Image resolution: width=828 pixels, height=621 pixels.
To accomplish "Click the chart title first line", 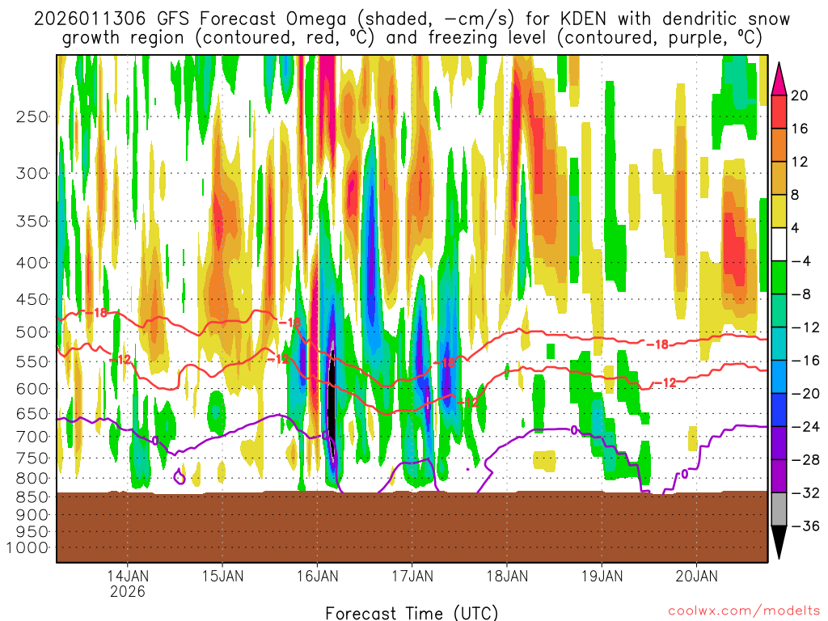I will 412,19.
